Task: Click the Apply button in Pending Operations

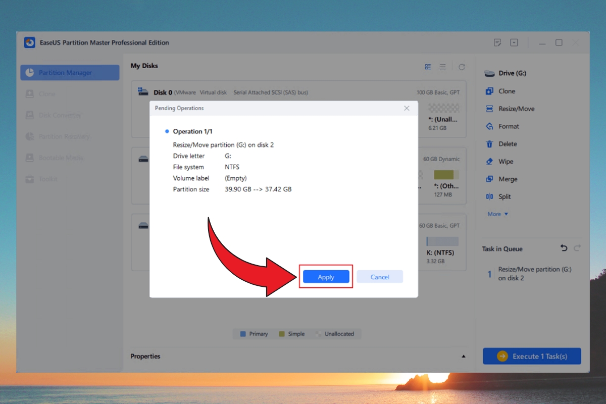Action: coord(326,277)
